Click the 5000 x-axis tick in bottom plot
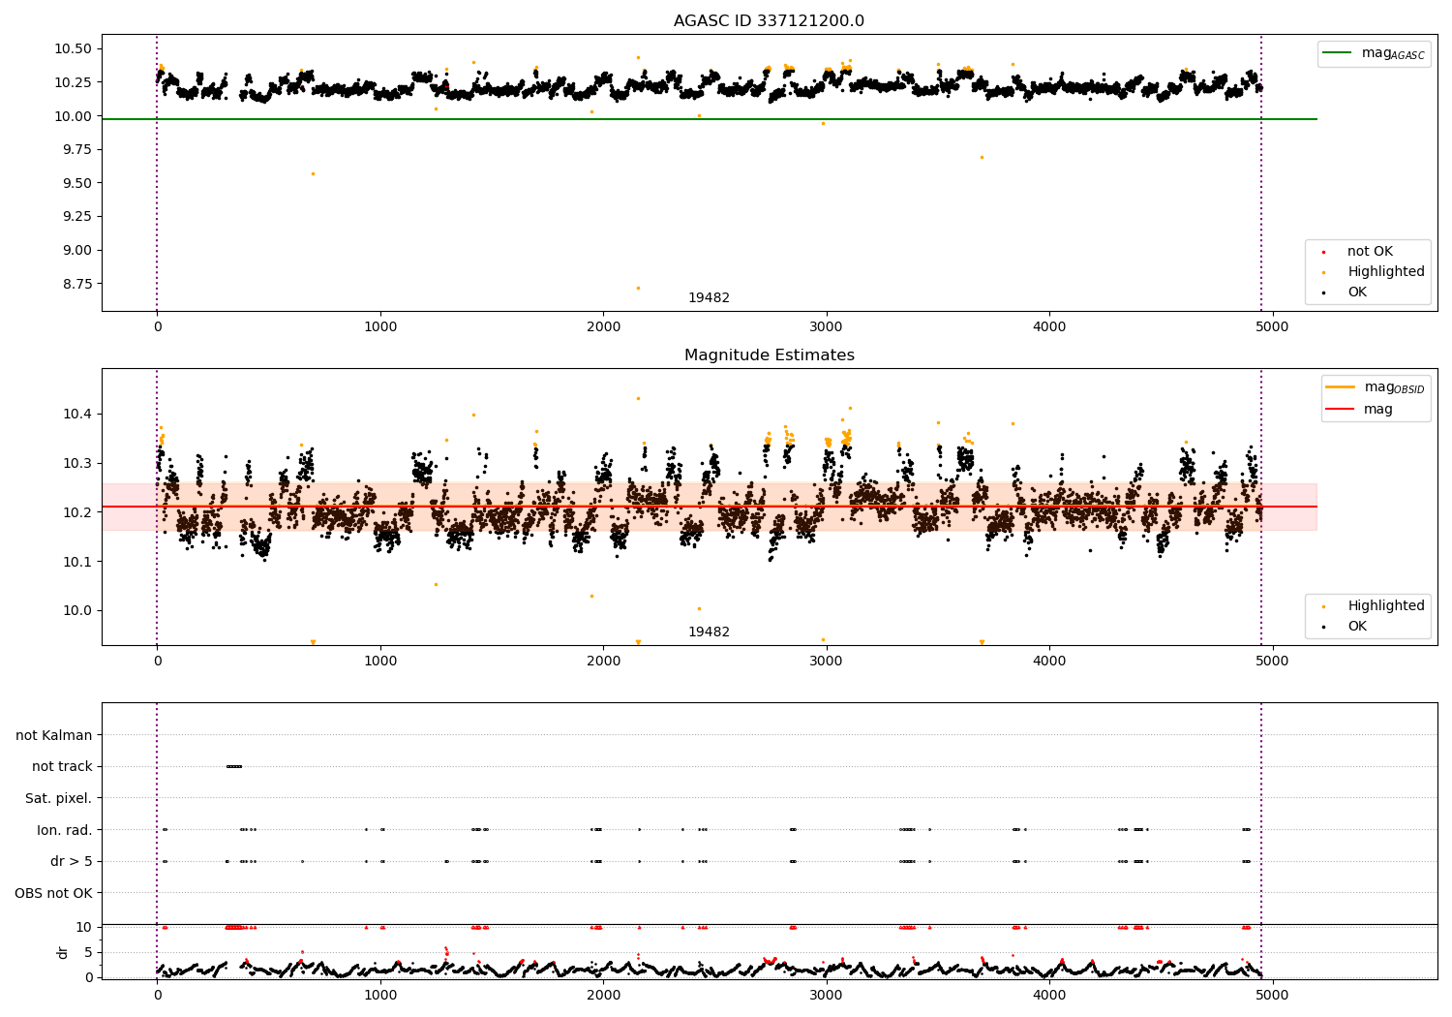 (1272, 995)
